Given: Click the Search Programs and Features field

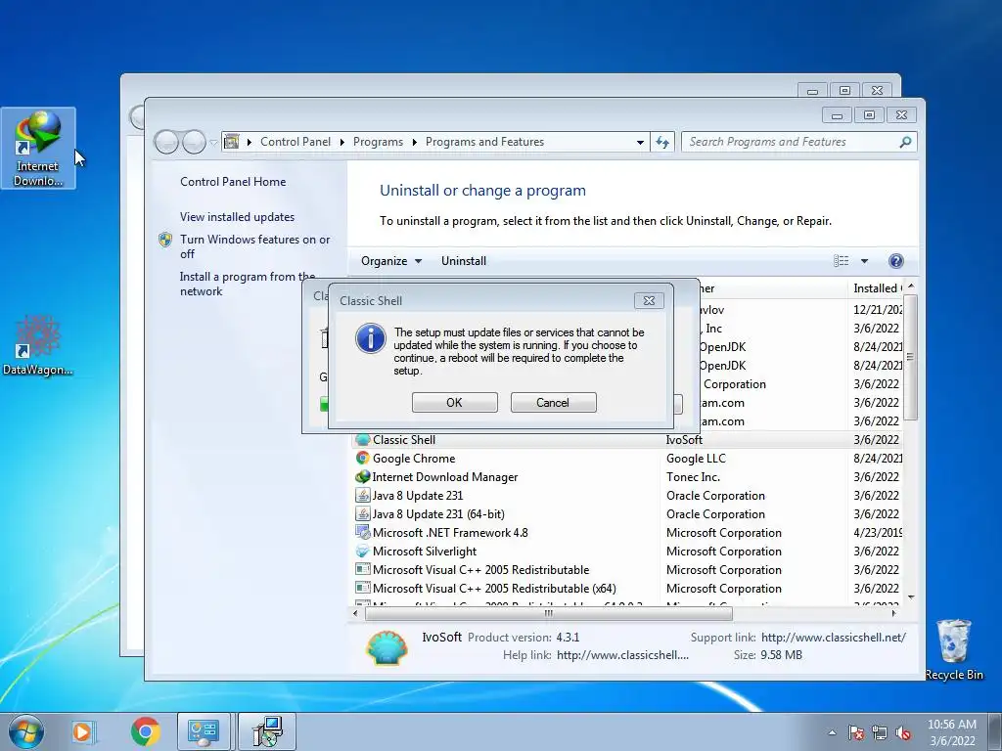Looking at the screenshot, I should pos(799,142).
